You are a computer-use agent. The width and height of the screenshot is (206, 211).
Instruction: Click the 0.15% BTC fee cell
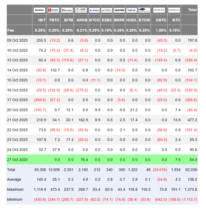coord(174,30)
